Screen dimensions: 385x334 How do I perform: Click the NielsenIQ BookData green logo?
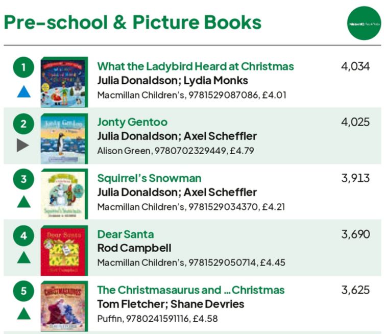pos(364,23)
